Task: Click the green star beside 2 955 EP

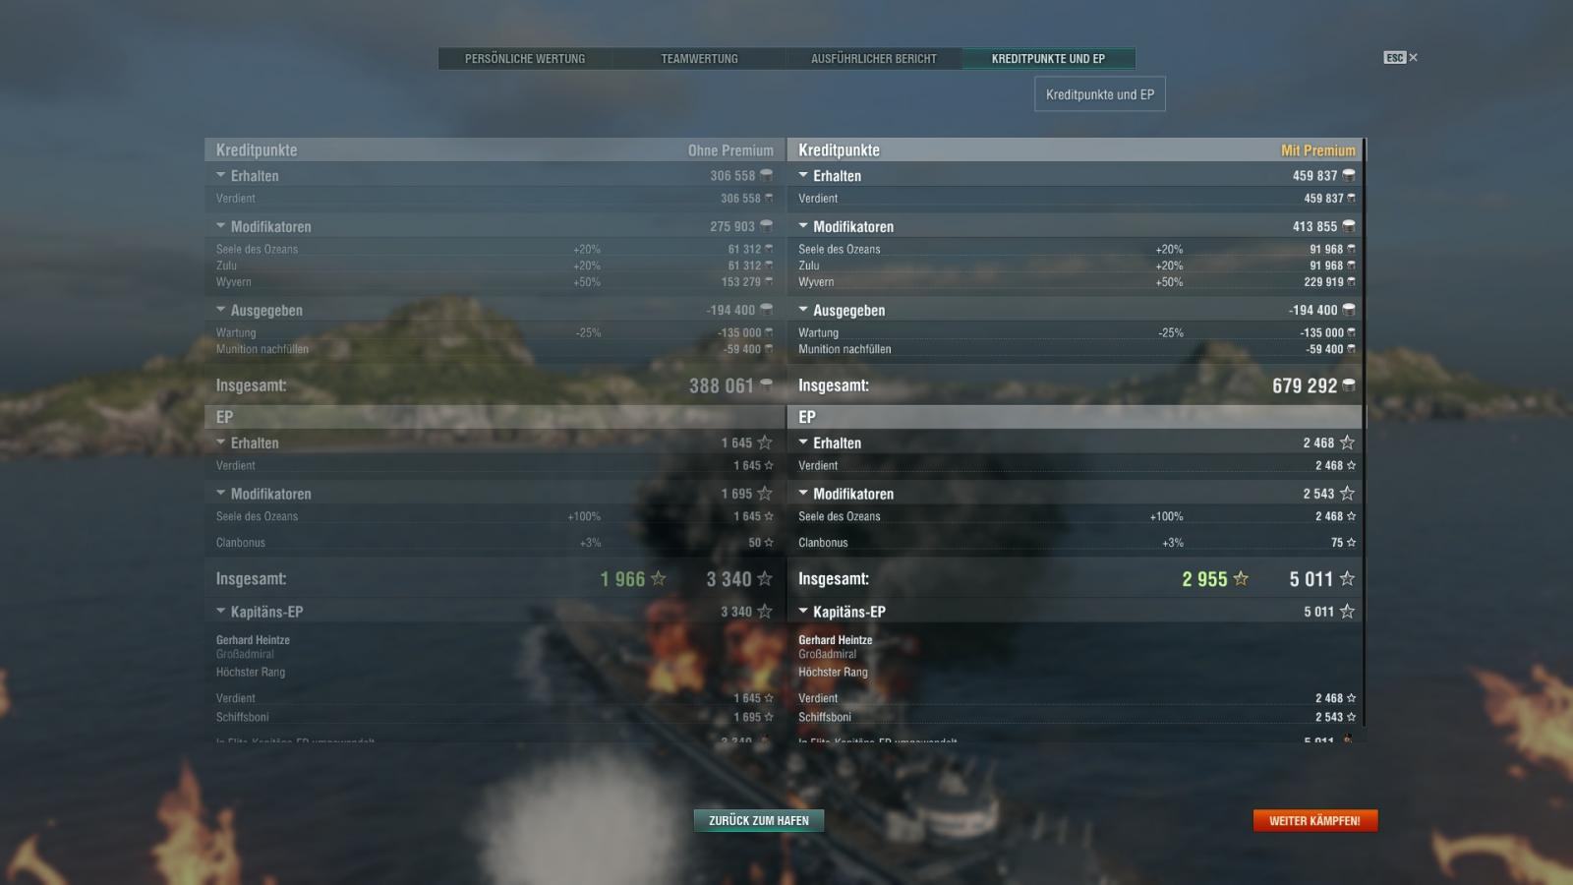Action: click(1241, 579)
